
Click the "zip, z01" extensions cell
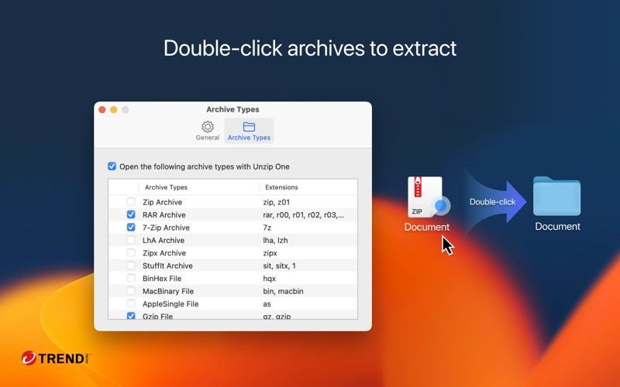277,202
